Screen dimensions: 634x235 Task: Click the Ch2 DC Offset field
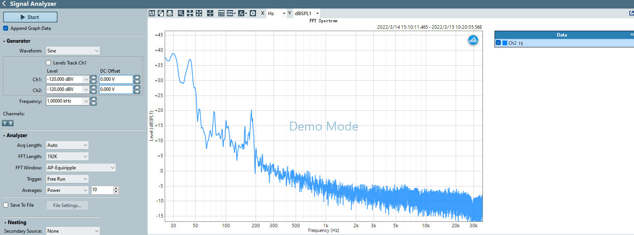pos(116,89)
